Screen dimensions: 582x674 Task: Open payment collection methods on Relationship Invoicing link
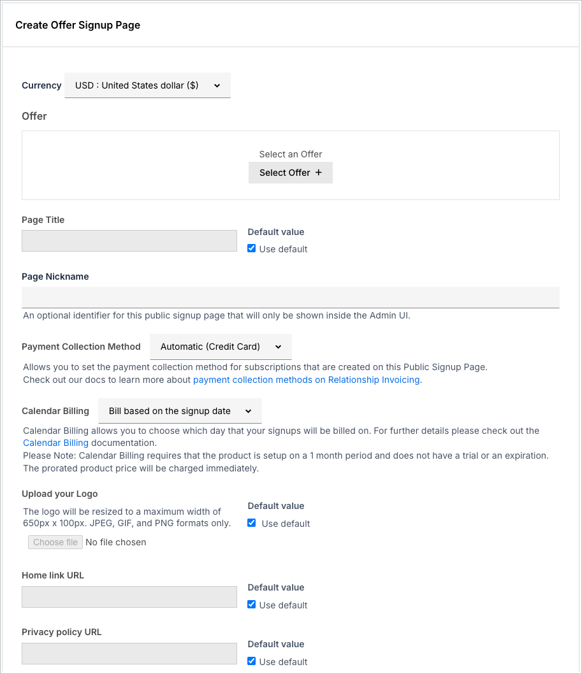[306, 380]
